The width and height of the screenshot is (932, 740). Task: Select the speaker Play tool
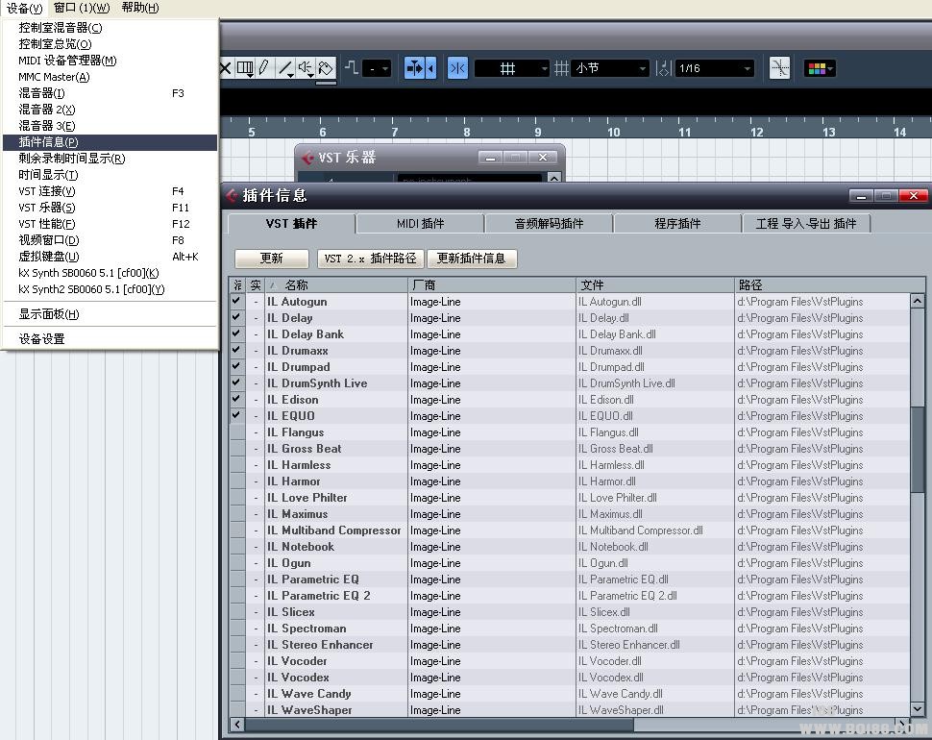coord(306,68)
